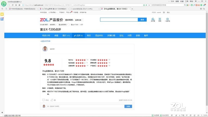Click the skin shirt icon in title bar
The width and height of the screenshot is (208, 117).
click(x=196, y=1)
